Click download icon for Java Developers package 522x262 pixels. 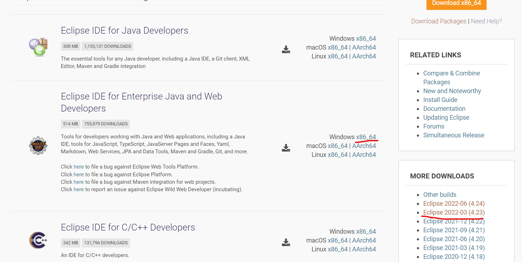(x=286, y=49)
